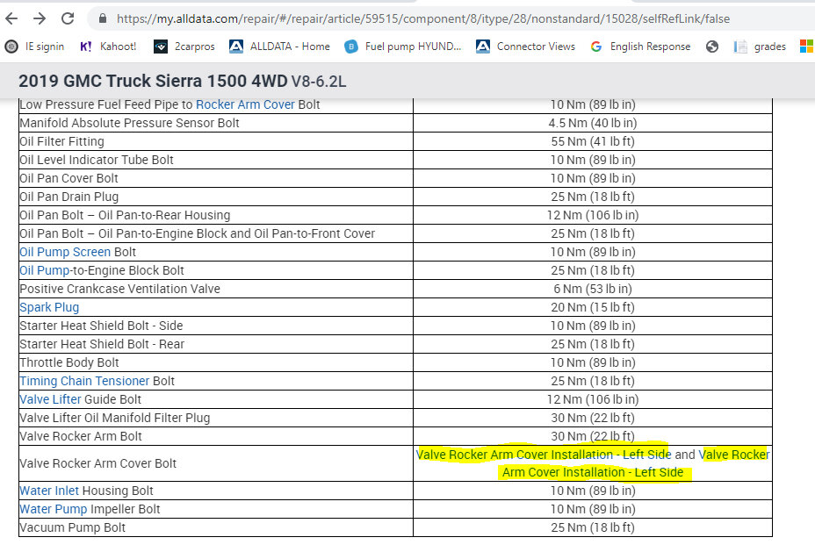Go forward using the browser forward arrow
815x559 pixels.
(x=40, y=18)
